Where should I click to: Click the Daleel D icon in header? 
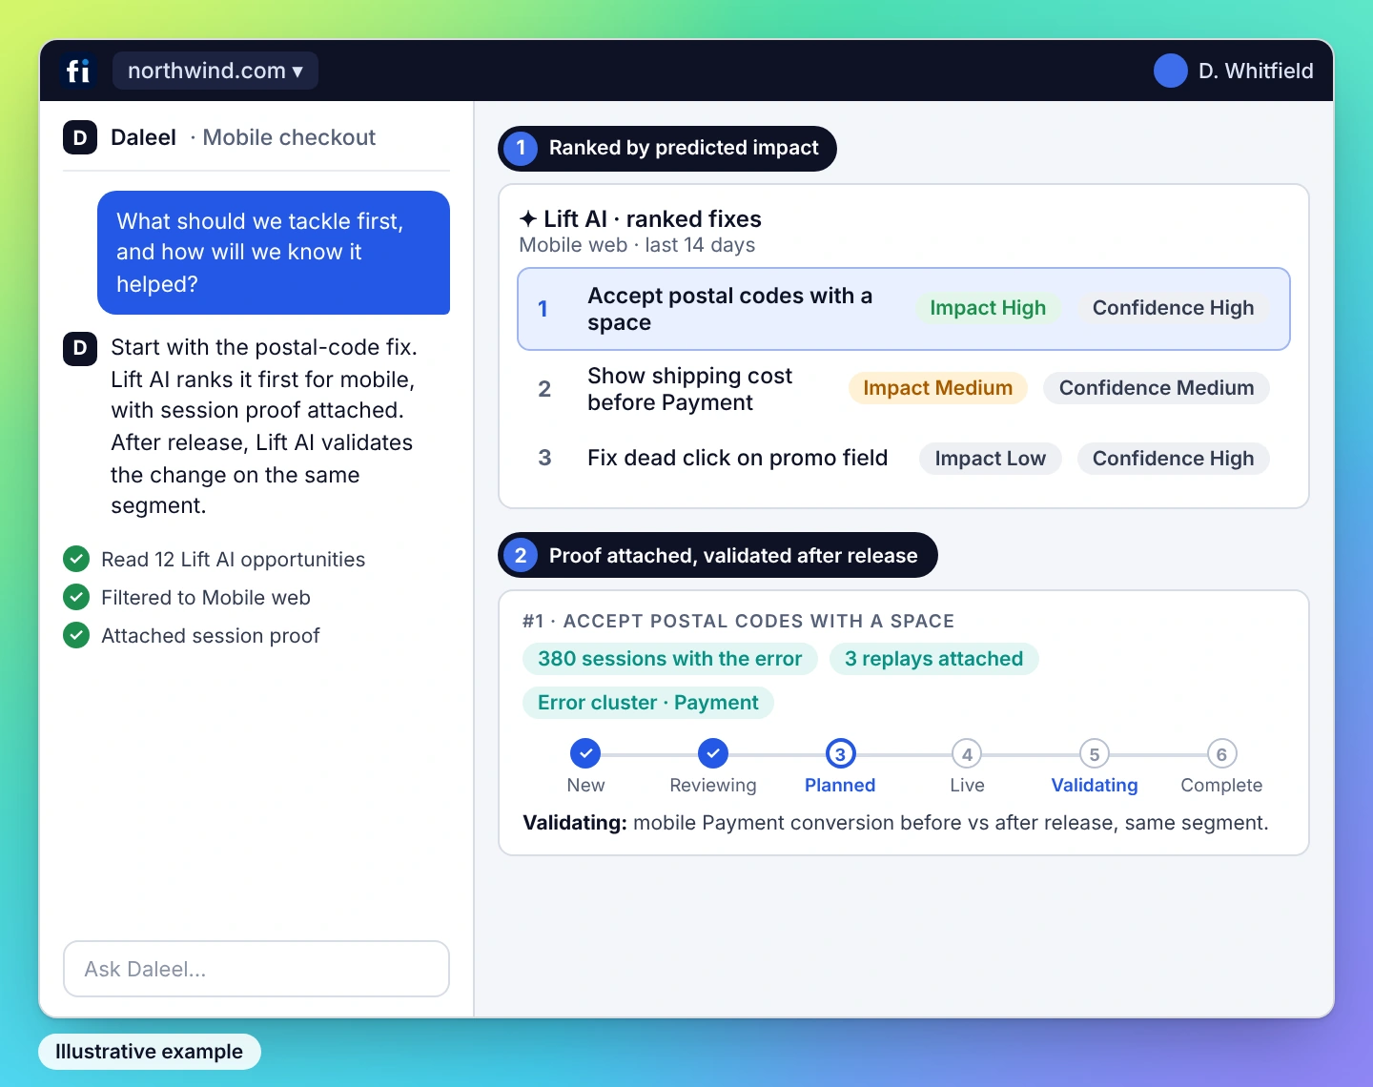click(x=80, y=137)
